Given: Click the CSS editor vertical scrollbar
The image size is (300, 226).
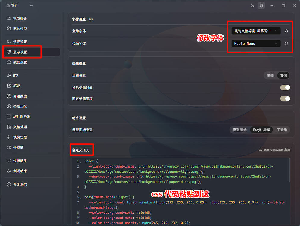Looking at the screenshot, I should coord(289,170).
